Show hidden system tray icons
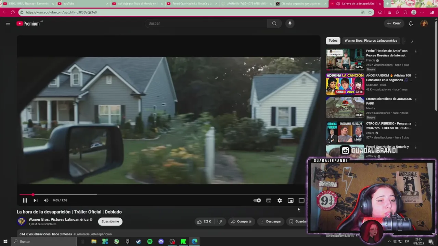Screen dimensions: 438x246 (389, 242)
